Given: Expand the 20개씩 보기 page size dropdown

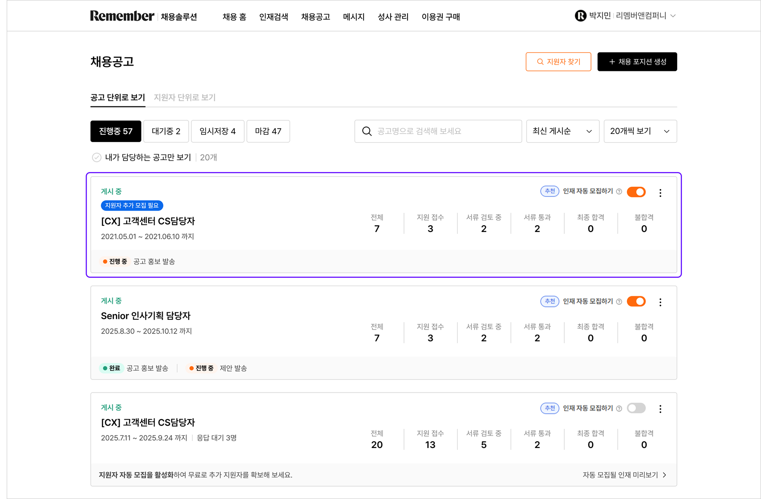Looking at the screenshot, I should click(640, 131).
